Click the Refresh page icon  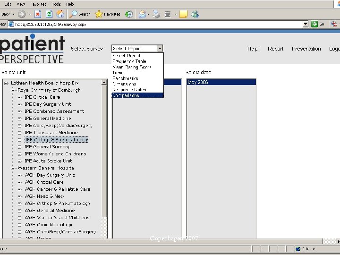(x=49, y=14)
